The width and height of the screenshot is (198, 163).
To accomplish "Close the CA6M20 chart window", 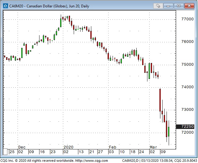I will tap(189, 6).
